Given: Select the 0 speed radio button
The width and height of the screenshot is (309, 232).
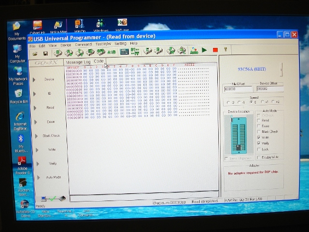Looking at the screenshot, I should pos(251,102).
